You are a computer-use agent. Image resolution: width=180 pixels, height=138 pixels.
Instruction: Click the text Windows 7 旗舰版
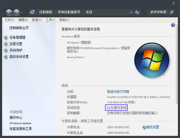click(79, 43)
